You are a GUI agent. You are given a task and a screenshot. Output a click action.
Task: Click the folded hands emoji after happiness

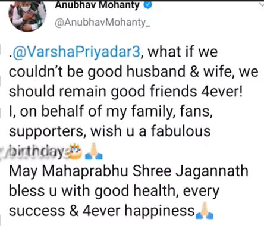click(204, 211)
